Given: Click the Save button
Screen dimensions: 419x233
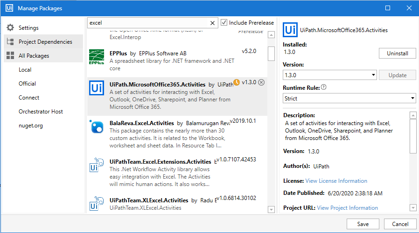Looking at the screenshot, I should (x=363, y=224).
